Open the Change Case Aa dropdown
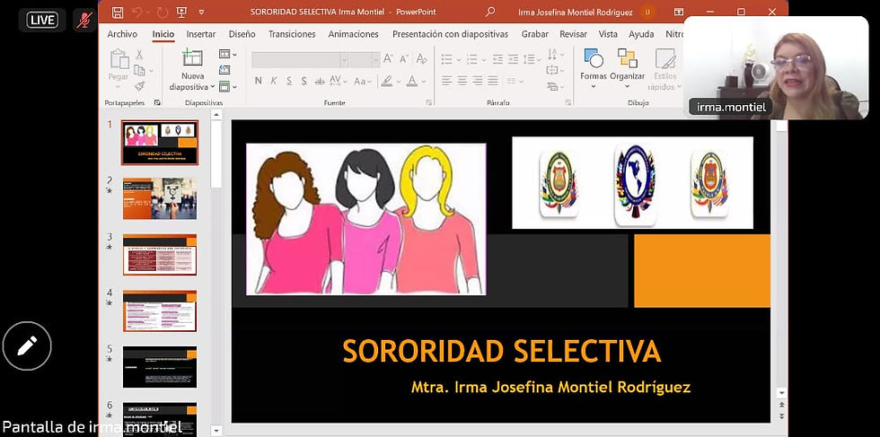Viewport: 880px width, 437px height. [x=363, y=81]
